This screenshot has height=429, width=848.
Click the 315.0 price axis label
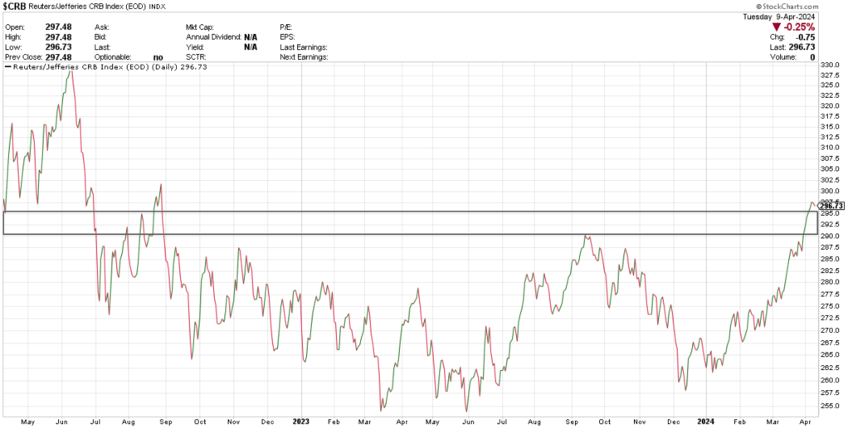831,127
